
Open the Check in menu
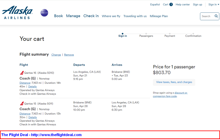(x=91, y=16)
